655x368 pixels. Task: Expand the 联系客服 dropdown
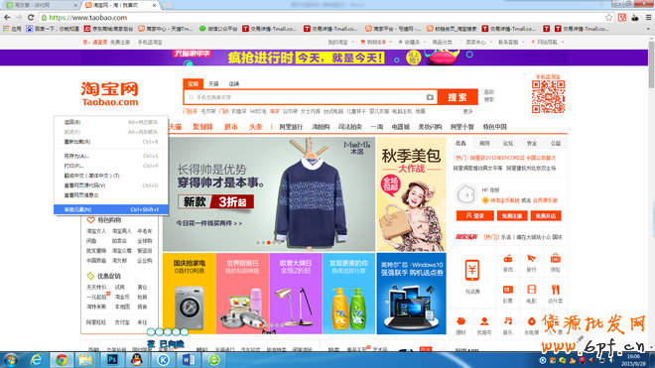511,43
